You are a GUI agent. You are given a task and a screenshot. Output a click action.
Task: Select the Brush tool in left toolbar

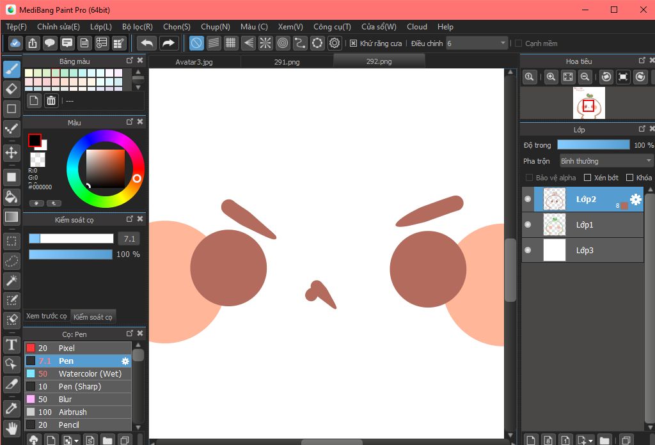point(12,69)
